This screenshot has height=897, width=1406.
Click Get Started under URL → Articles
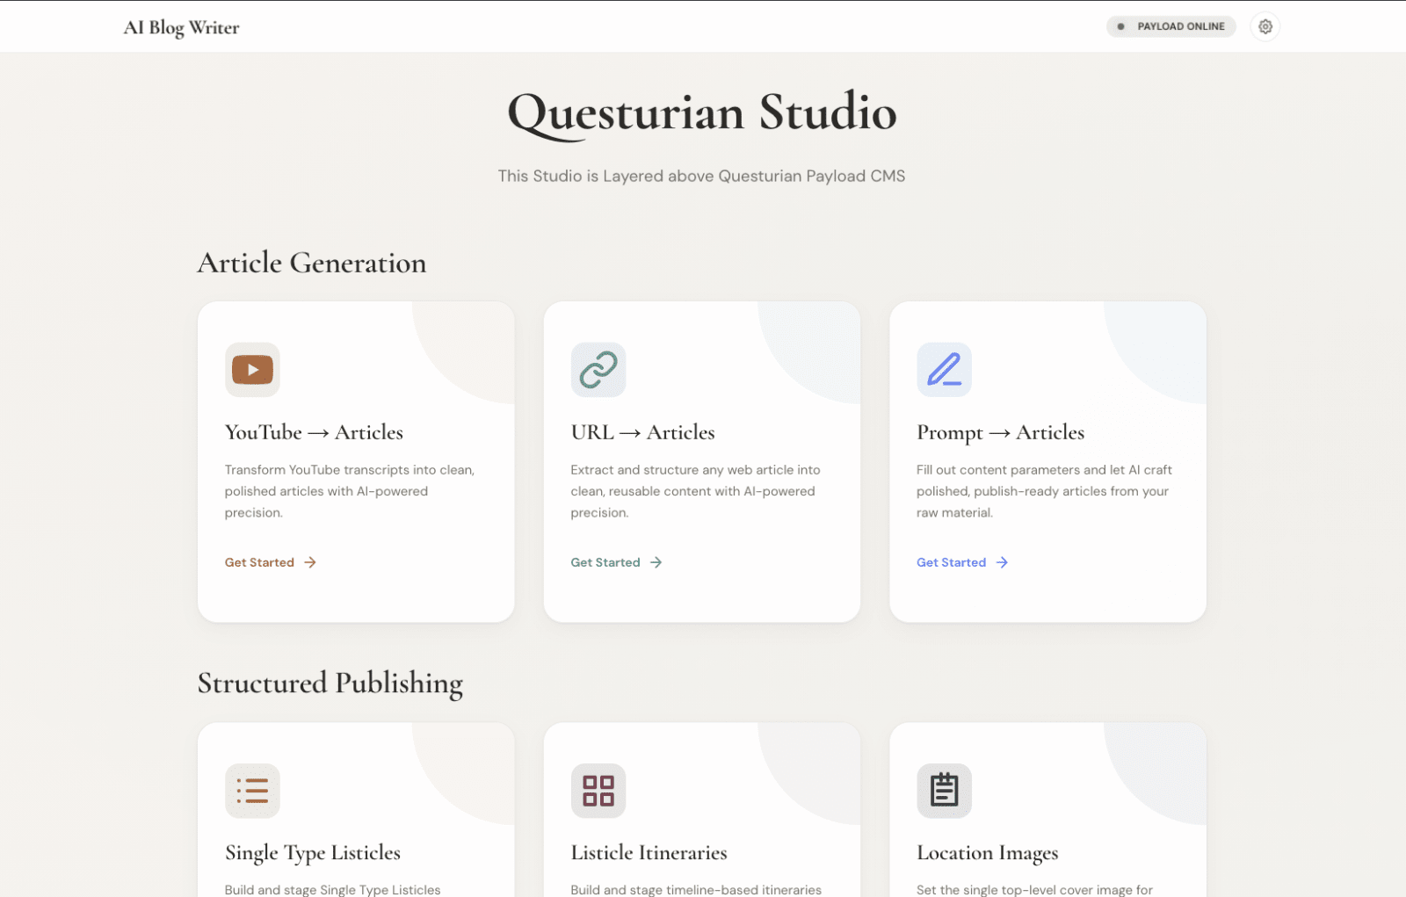pos(605,562)
